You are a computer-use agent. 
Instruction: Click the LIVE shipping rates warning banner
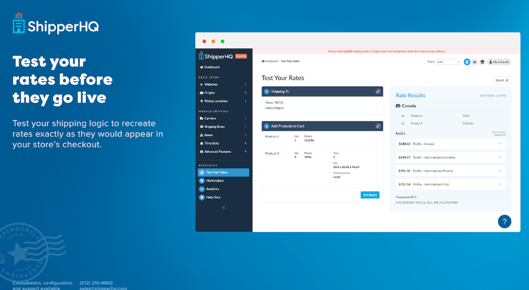coord(386,51)
